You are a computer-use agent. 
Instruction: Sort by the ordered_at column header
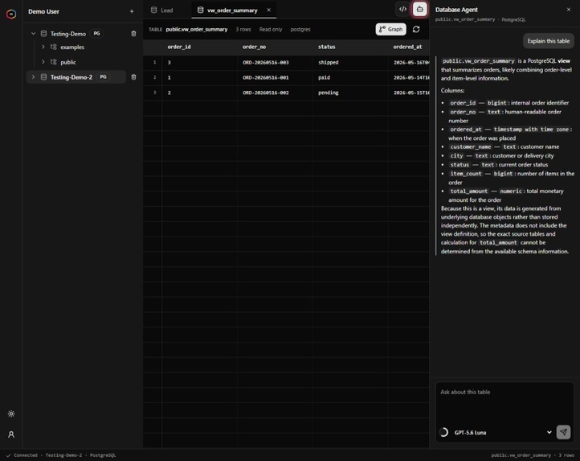click(x=407, y=47)
